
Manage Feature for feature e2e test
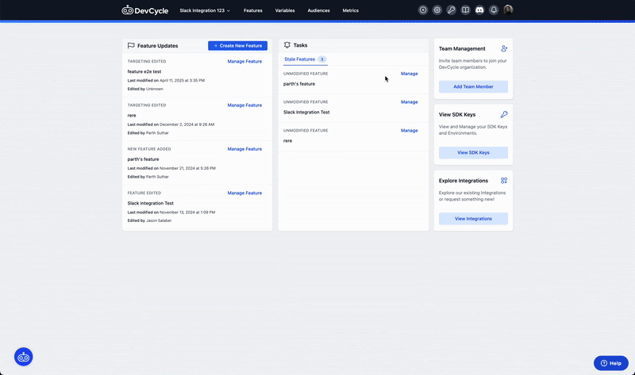(x=244, y=62)
